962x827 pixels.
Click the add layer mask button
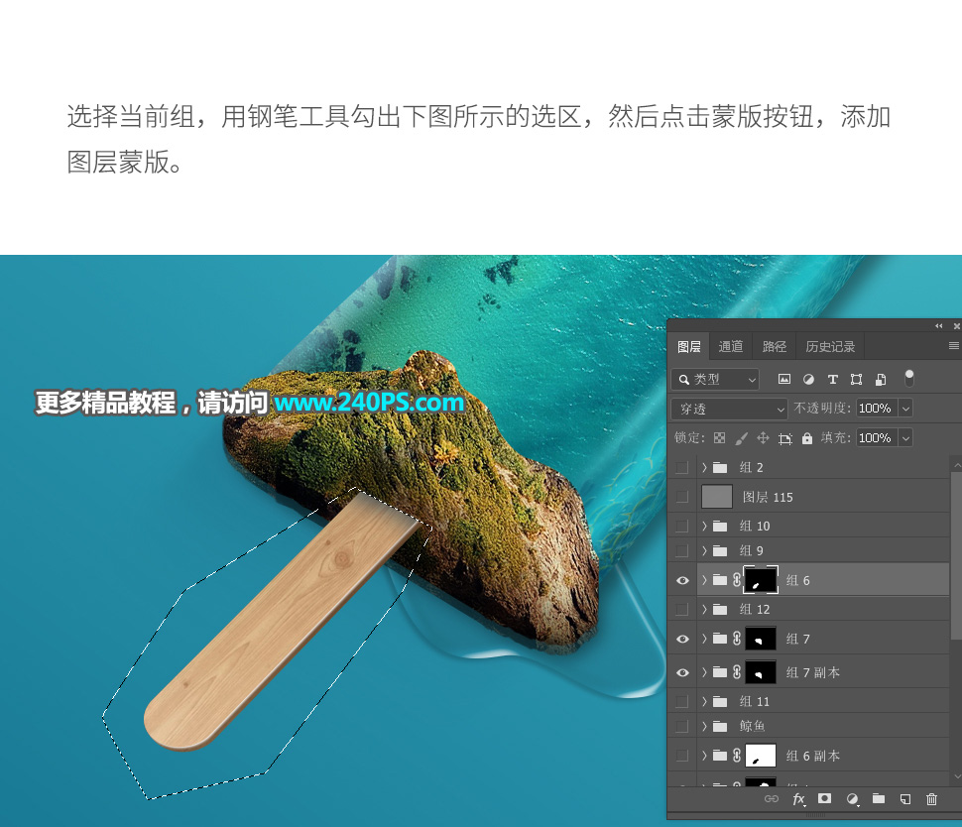pos(824,799)
